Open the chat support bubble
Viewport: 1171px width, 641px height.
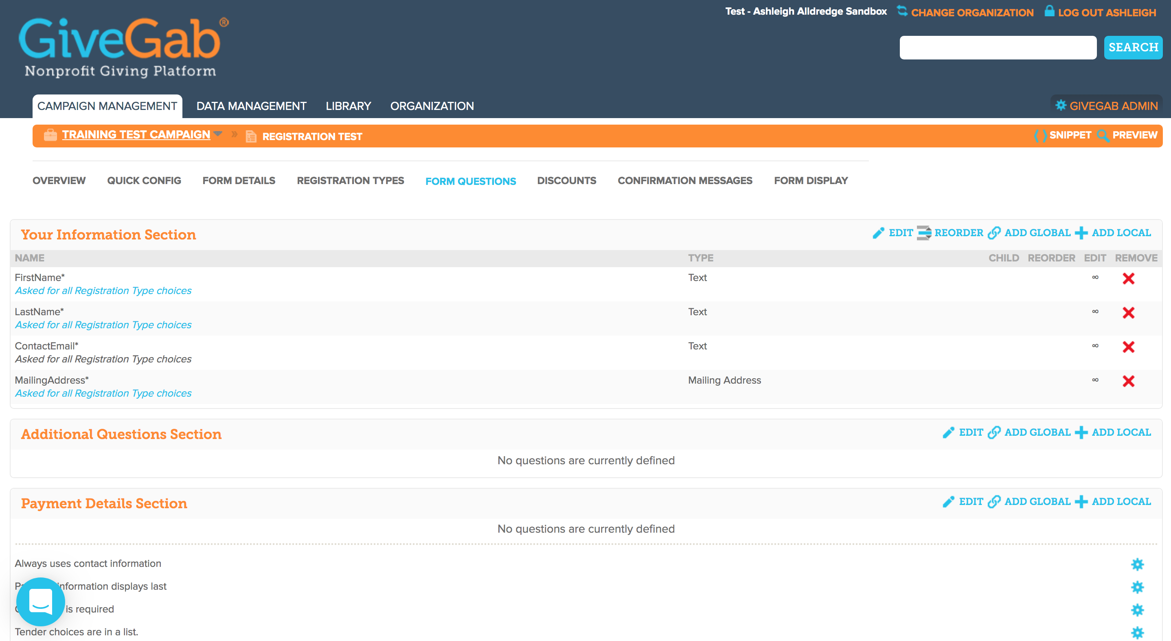pos(40,601)
